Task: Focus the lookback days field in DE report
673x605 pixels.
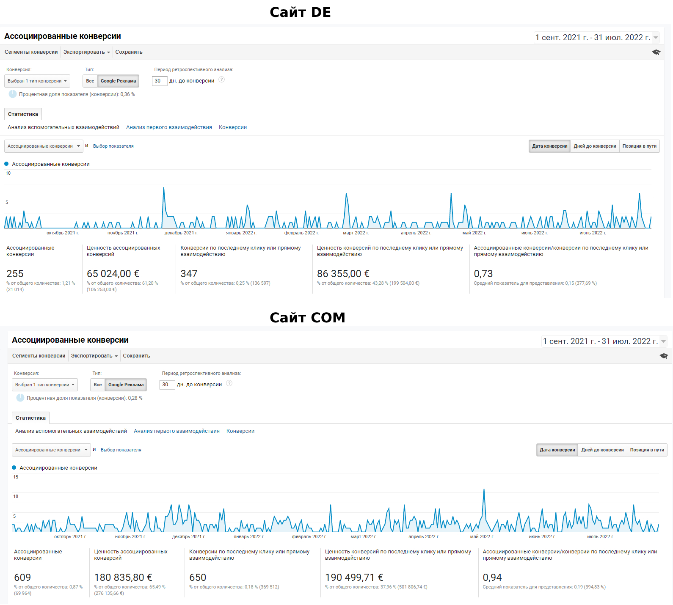Action: pos(160,81)
